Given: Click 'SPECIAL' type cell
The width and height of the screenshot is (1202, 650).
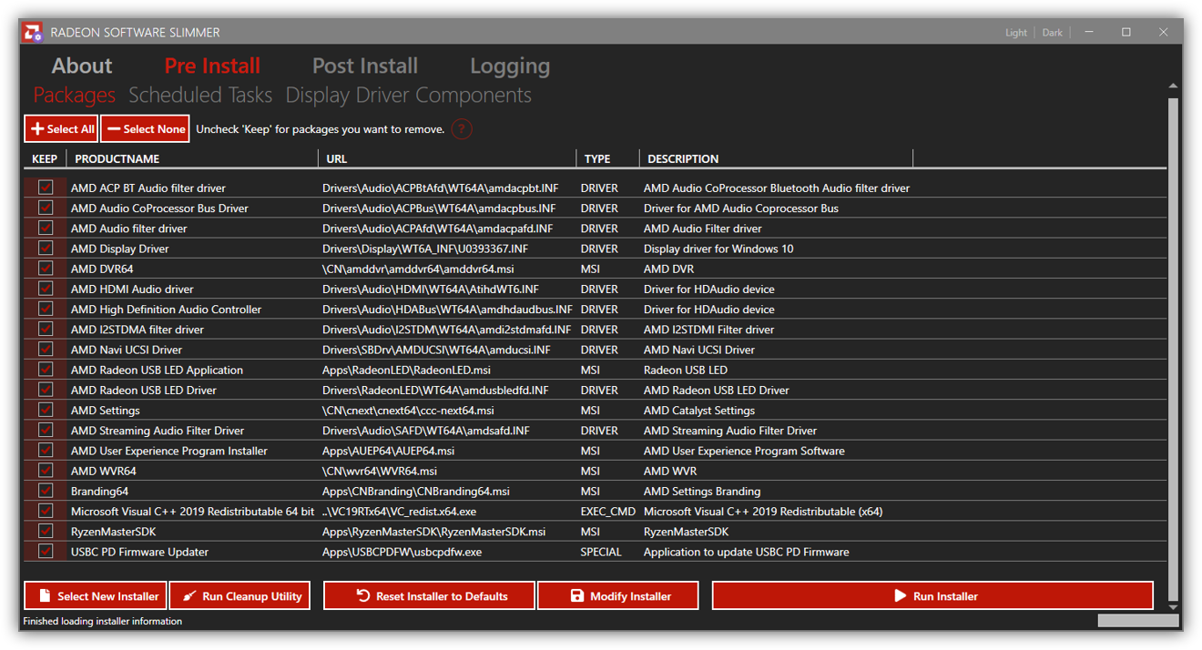Looking at the screenshot, I should pyautogui.click(x=601, y=552).
